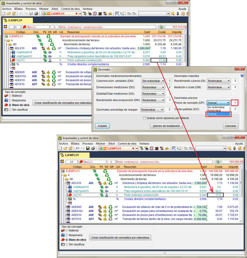The height and width of the screenshot is (258, 247).
Task: Select Material radio in bottom window
Action: [x=67, y=231]
